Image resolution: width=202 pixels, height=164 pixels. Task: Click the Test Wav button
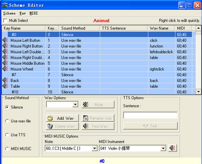(x=98, y=126)
